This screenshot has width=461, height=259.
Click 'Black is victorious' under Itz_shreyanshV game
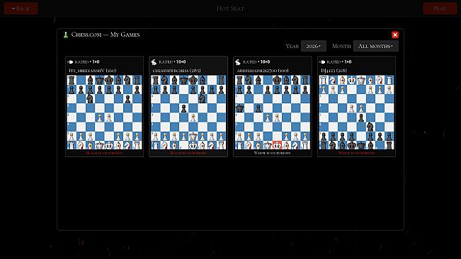[104, 153]
